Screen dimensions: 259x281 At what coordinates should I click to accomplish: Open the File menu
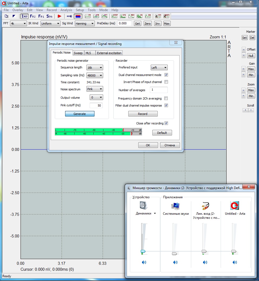point(6,10)
